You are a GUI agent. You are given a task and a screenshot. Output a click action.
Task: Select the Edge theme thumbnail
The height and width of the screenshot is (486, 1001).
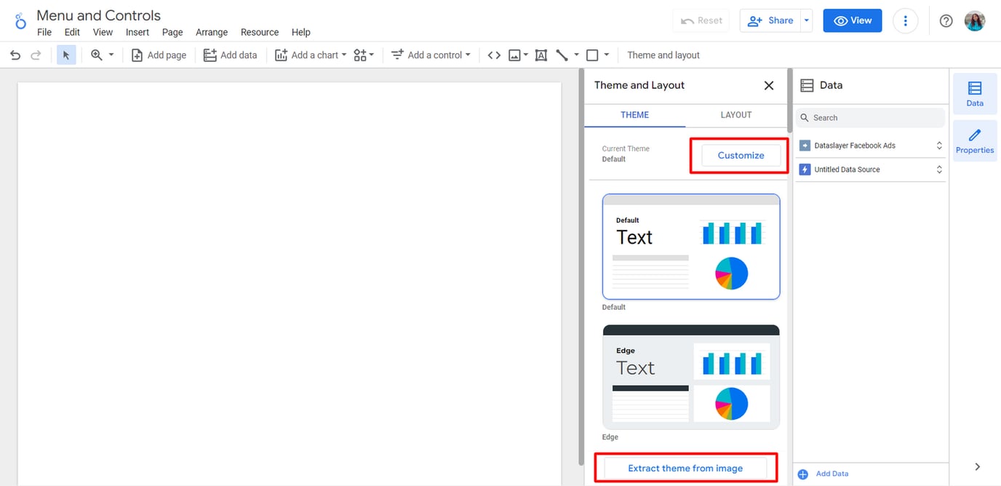point(690,377)
